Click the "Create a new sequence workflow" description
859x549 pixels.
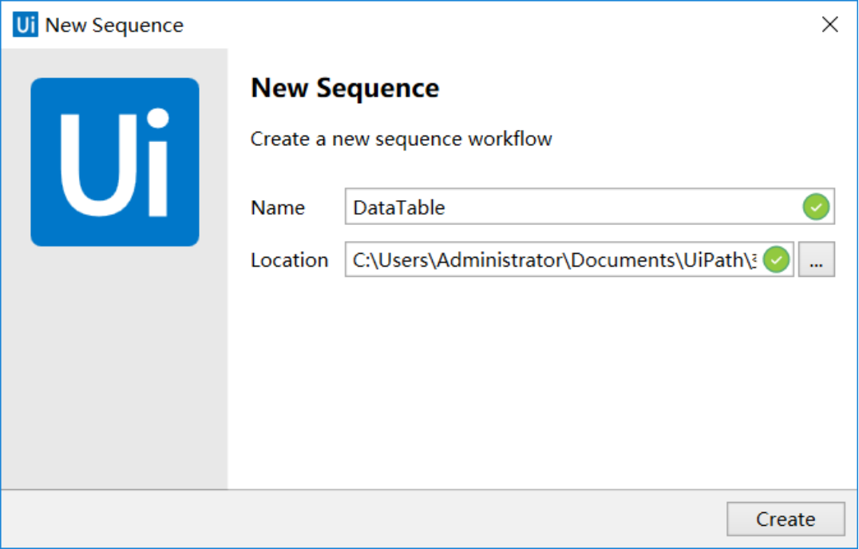401,139
